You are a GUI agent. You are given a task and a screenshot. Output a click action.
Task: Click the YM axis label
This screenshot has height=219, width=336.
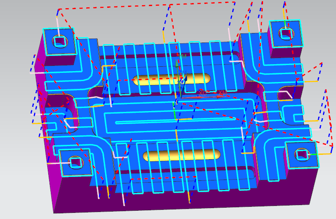tap(182, 56)
